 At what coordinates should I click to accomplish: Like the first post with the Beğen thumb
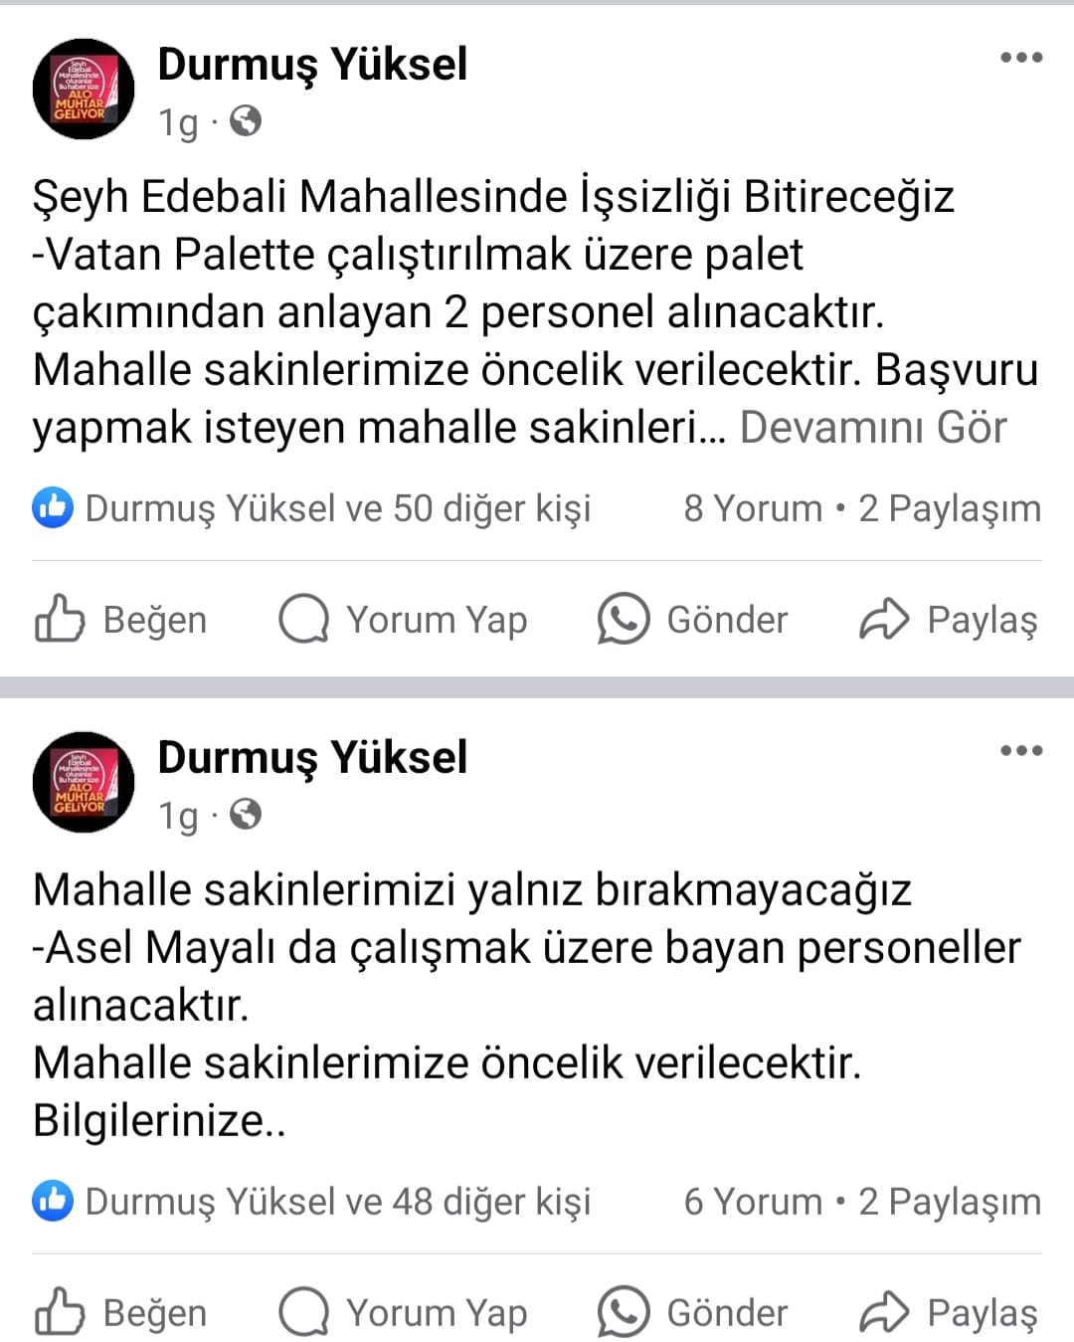click(60, 619)
